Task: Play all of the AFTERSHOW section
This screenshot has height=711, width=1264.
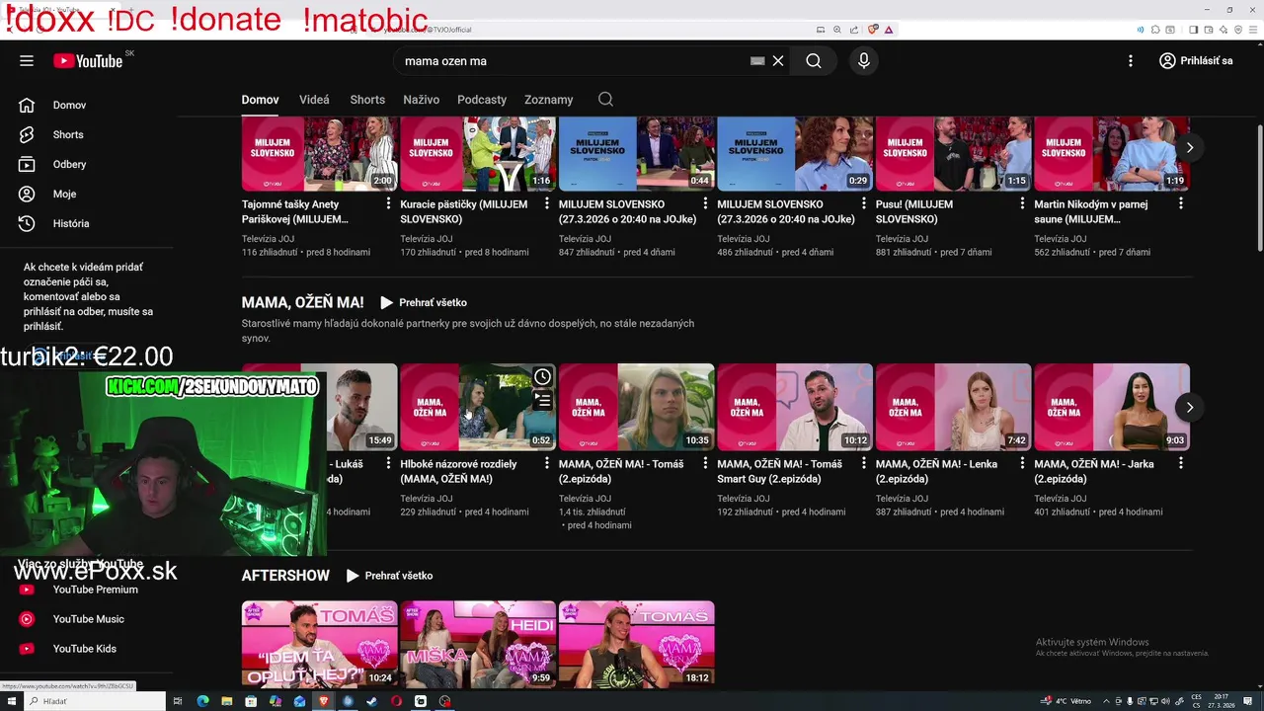Action: coord(389,576)
